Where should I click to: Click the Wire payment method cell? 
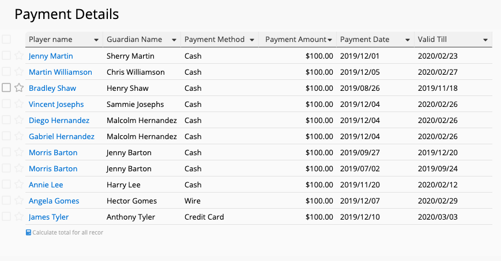(193, 201)
